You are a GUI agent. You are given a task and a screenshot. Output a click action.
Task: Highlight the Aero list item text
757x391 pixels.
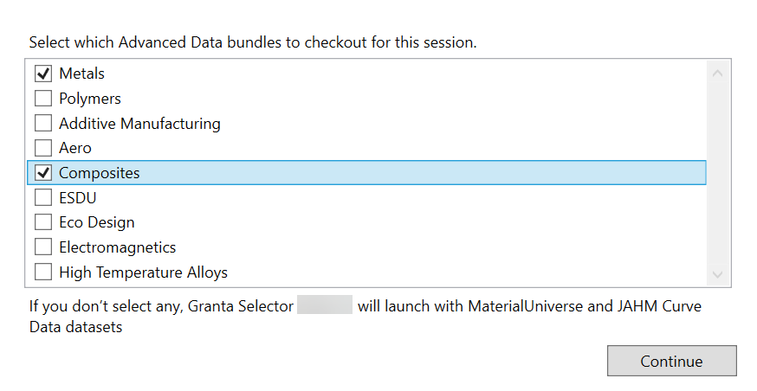pos(75,148)
